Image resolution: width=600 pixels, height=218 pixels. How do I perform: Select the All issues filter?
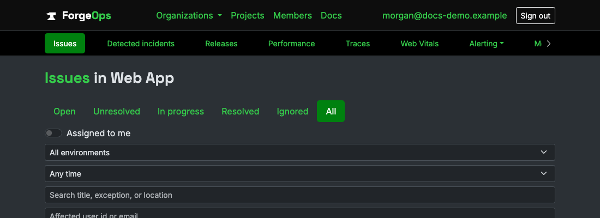(x=331, y=111)
